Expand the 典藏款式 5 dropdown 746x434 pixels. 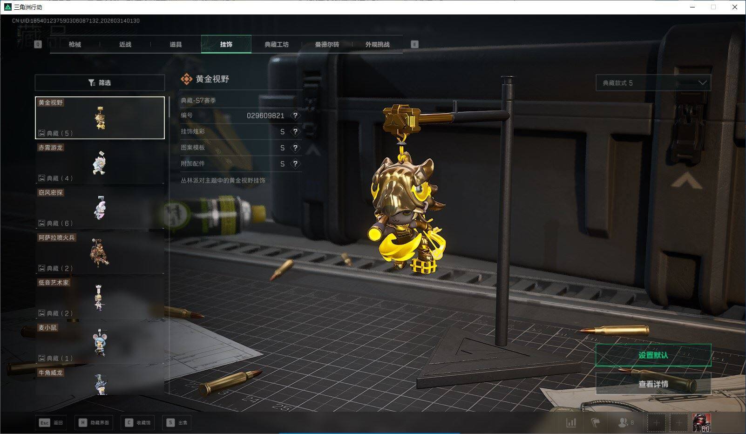[653, 83]
